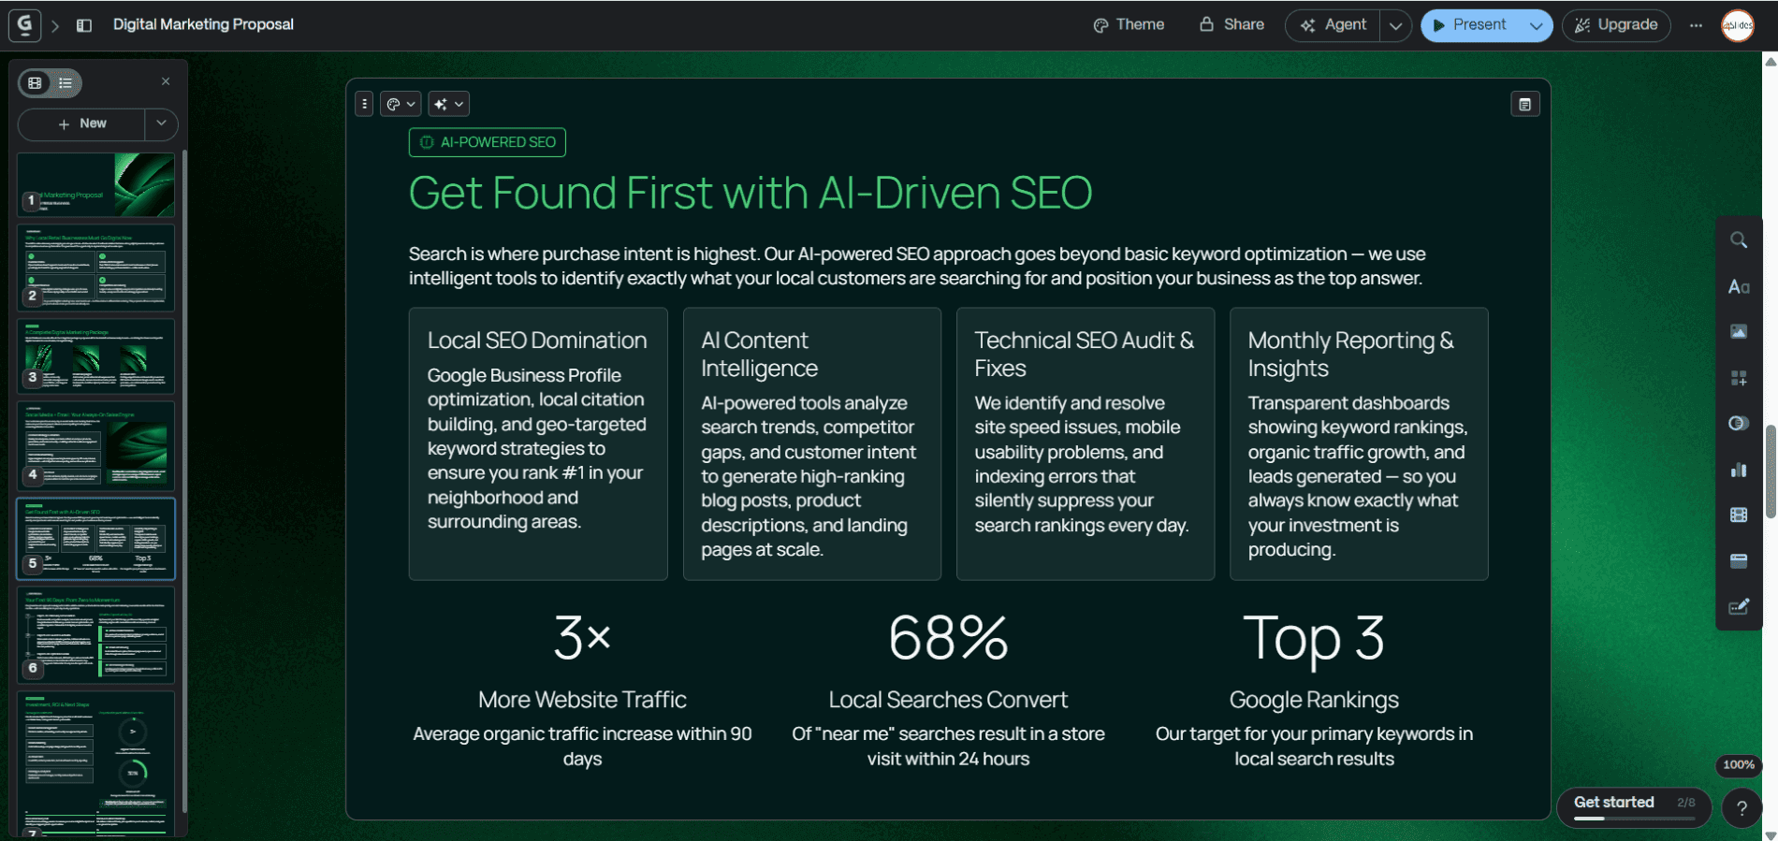Open the embed card tool
1778x841 pixels.
click(x=1739, y=560)
